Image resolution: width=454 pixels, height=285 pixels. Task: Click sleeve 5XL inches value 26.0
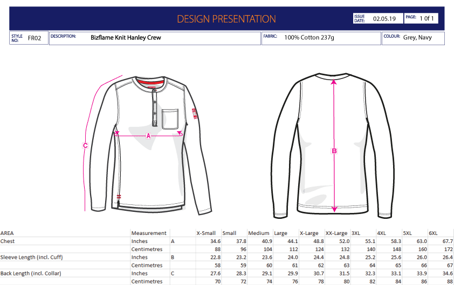[x=422, y=257]
